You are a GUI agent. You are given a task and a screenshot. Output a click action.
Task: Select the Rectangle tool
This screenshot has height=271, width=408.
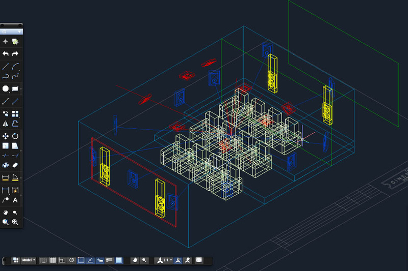[x=15, y=88]
